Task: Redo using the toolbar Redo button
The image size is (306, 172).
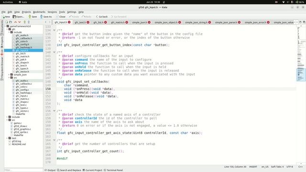Action: coord(87,17)
